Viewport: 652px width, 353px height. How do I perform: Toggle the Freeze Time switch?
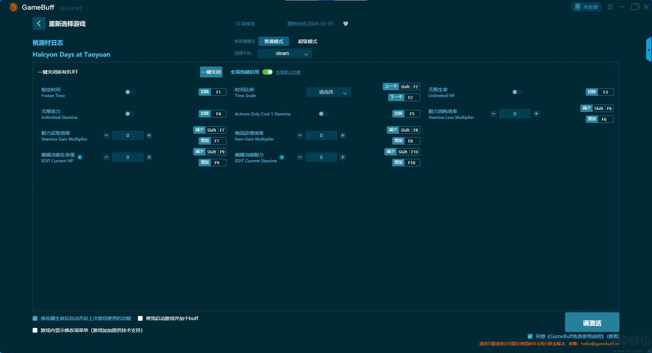[130, 92]
